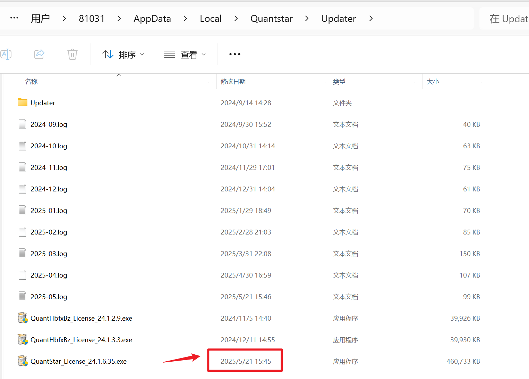Image resolution: width=529 pixels, height=379 pixels.
Task: Sort by 名称 column header
Action: [31, 82]
